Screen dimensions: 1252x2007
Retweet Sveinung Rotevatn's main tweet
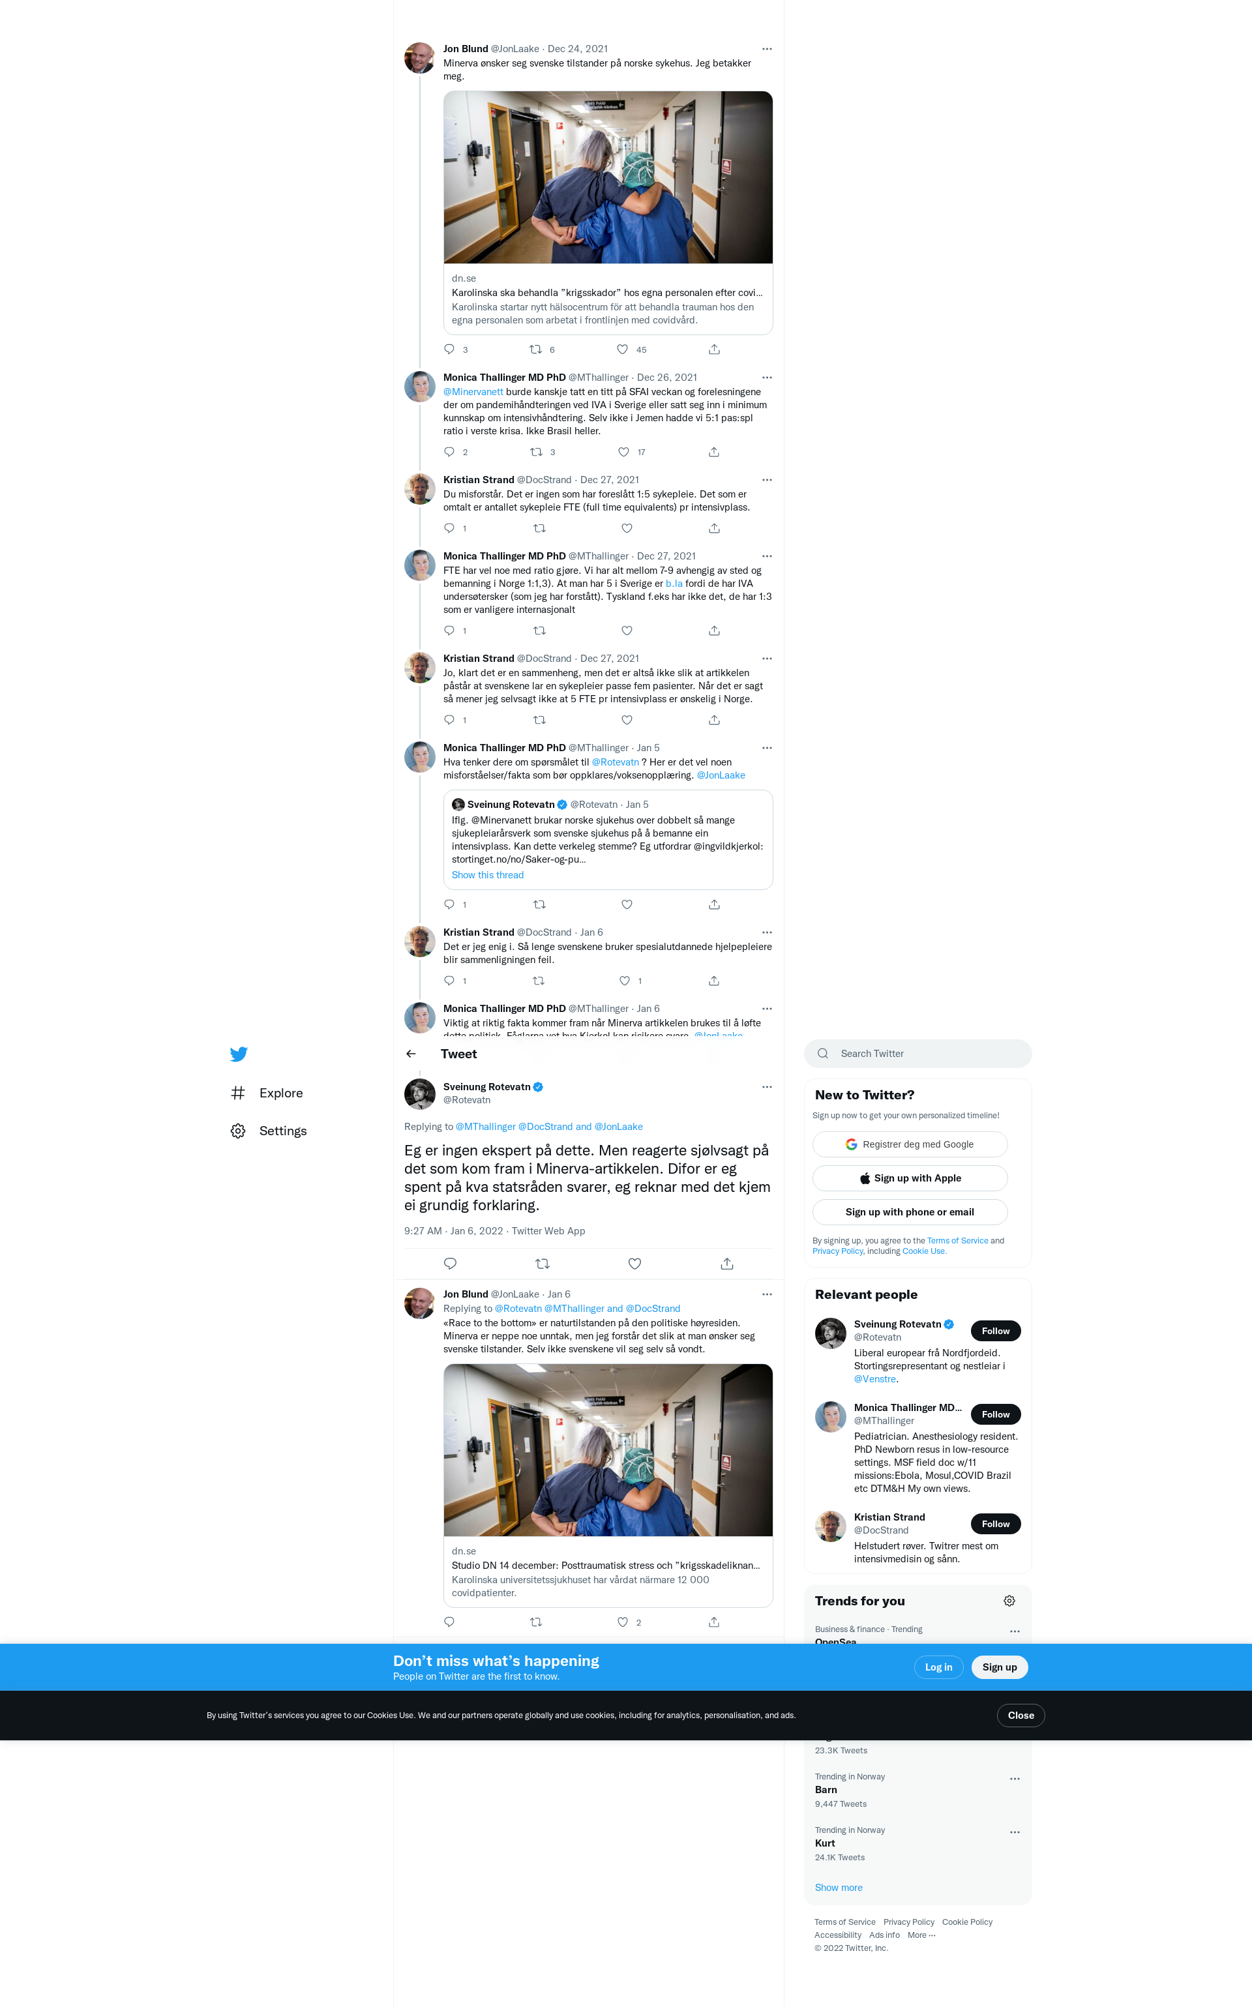[x=543, y=1262]
